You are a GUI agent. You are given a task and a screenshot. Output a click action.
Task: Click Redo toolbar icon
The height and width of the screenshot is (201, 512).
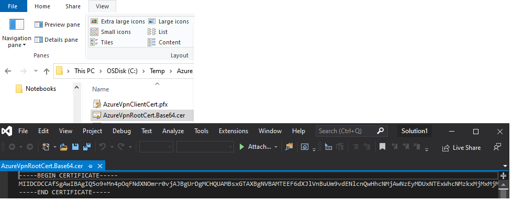[121, 147]
